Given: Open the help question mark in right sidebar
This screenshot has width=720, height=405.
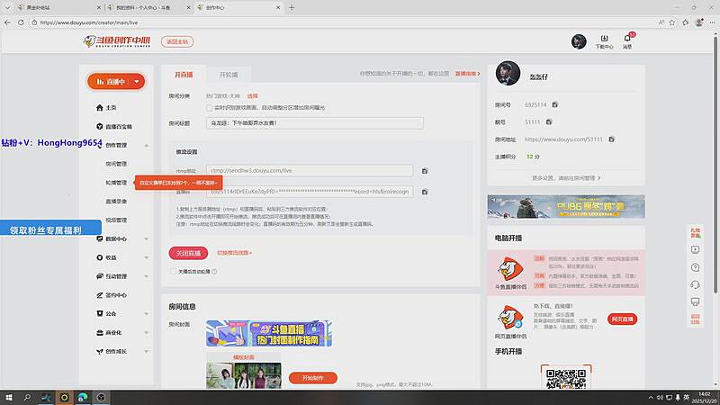Looking at the screenshot, I should click(695, 267).
